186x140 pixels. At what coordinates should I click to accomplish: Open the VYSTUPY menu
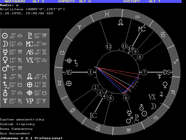pyautogui.click(x=131, y=1)
